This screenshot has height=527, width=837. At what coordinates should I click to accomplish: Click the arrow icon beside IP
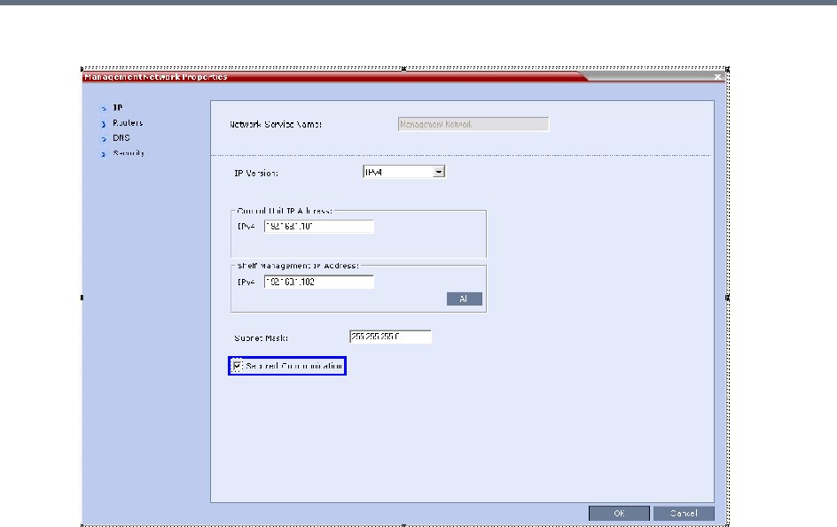(104, 109)
